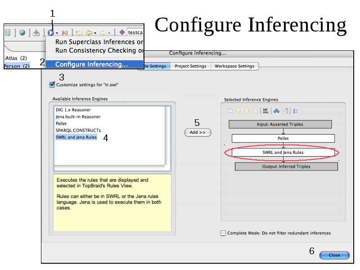The image size is (360, 270).
Task: Select DIG 1.x Reasoner in available engines
Action: [73, 110]
